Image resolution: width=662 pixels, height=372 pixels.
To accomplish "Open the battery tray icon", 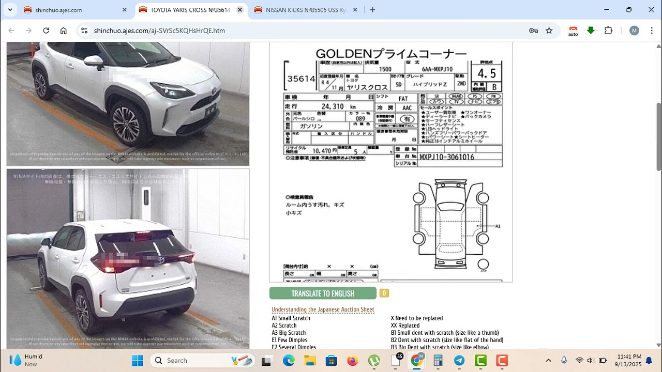I will tap(603, 361).
